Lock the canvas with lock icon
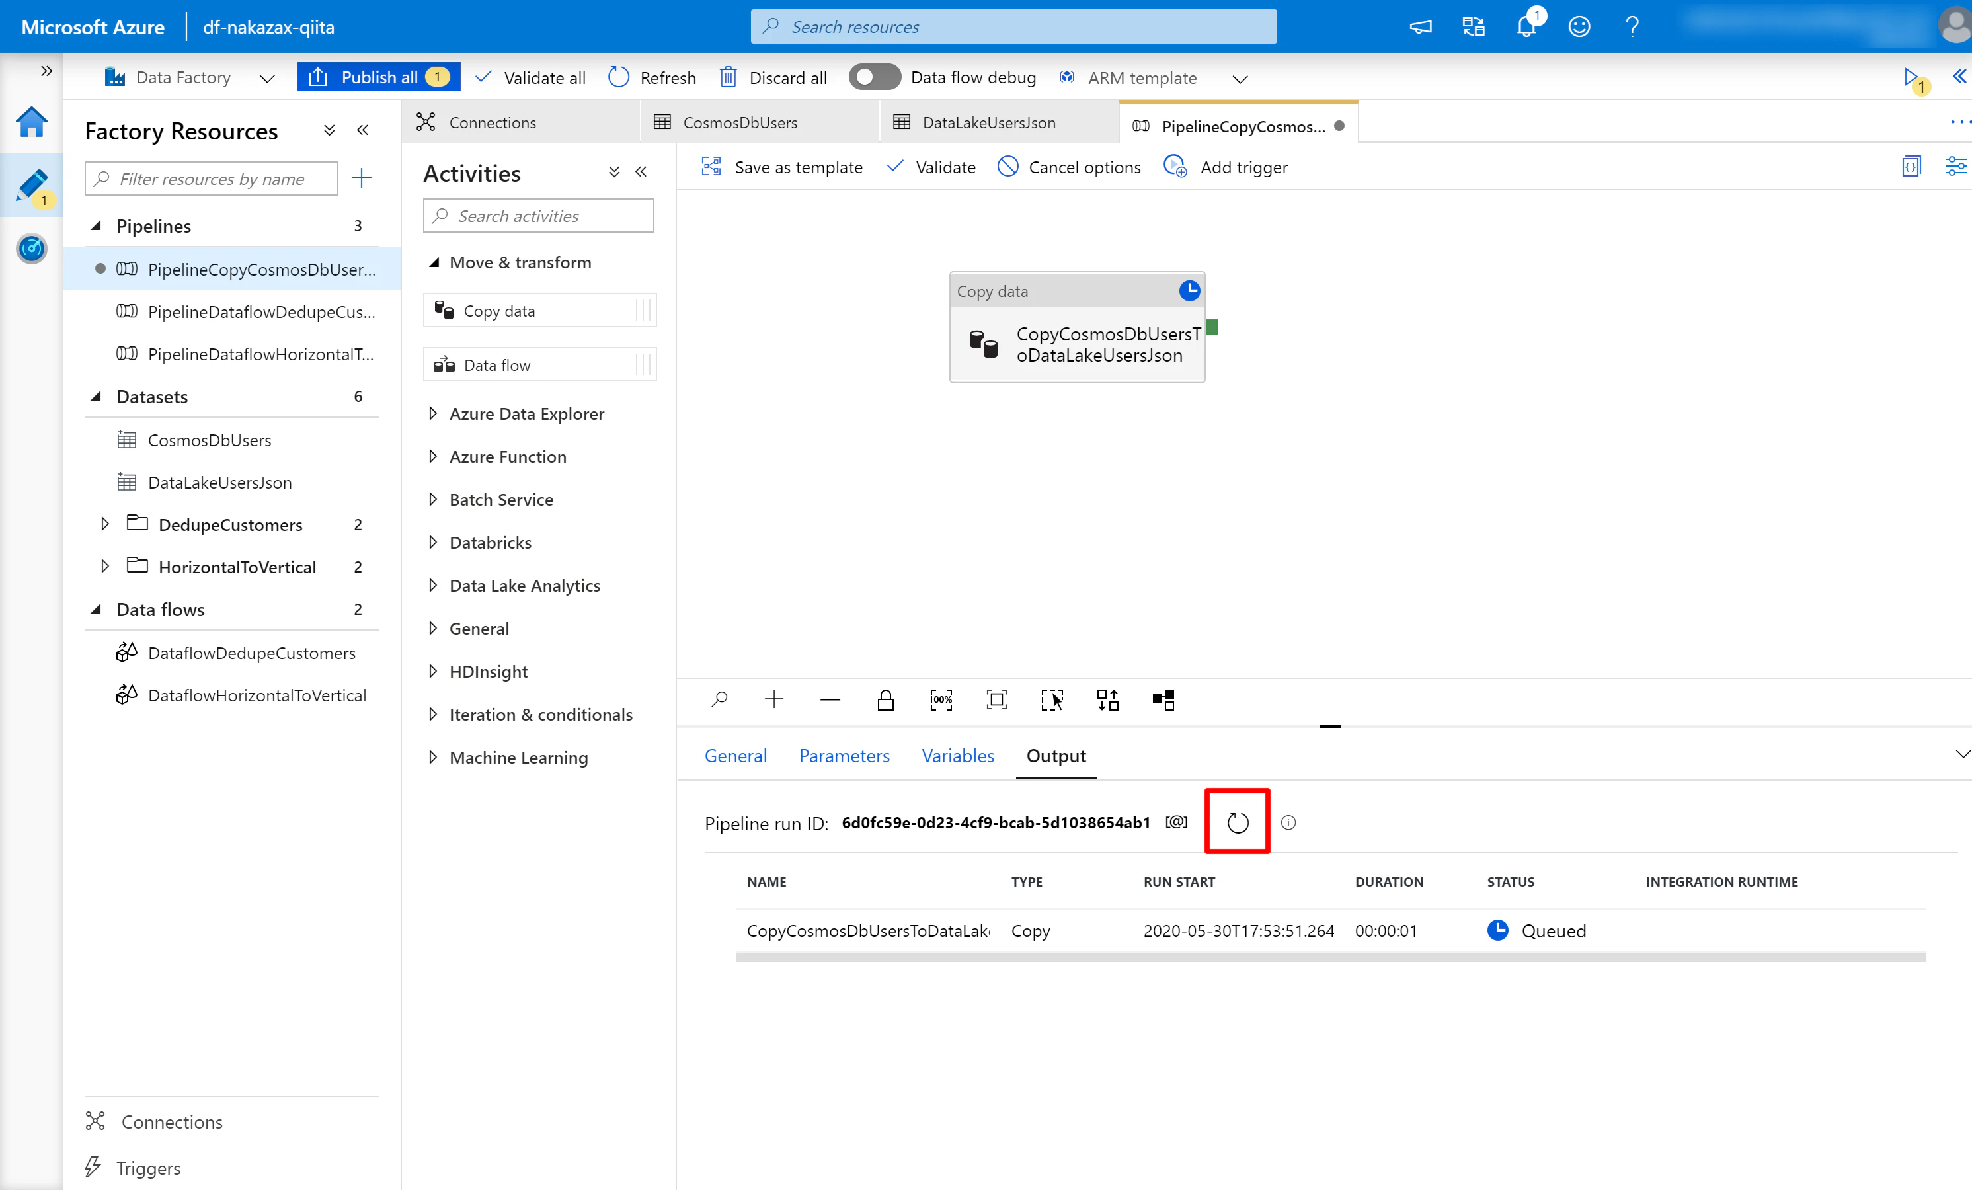The image size is (1972, 1190). pos(885,700)
